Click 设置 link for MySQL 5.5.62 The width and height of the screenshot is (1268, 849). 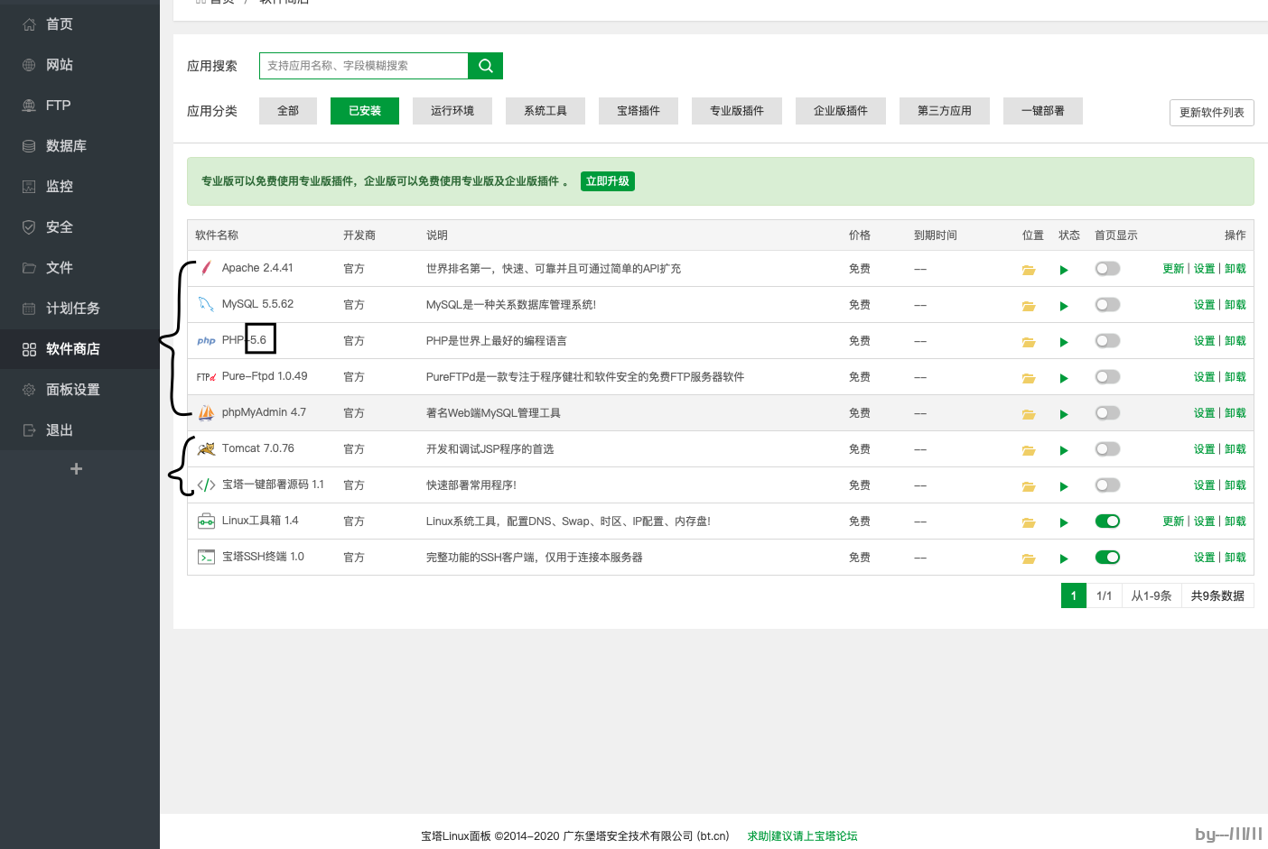coord(1204,305)
